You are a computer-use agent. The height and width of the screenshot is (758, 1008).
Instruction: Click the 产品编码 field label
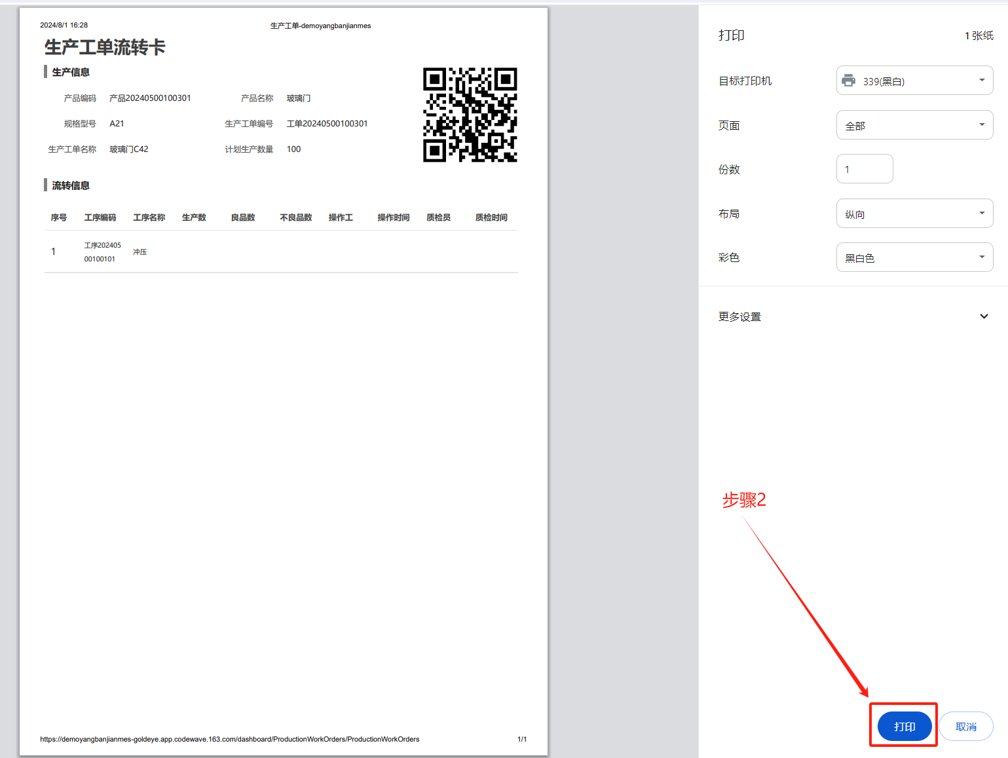click(x=80, y=98)
